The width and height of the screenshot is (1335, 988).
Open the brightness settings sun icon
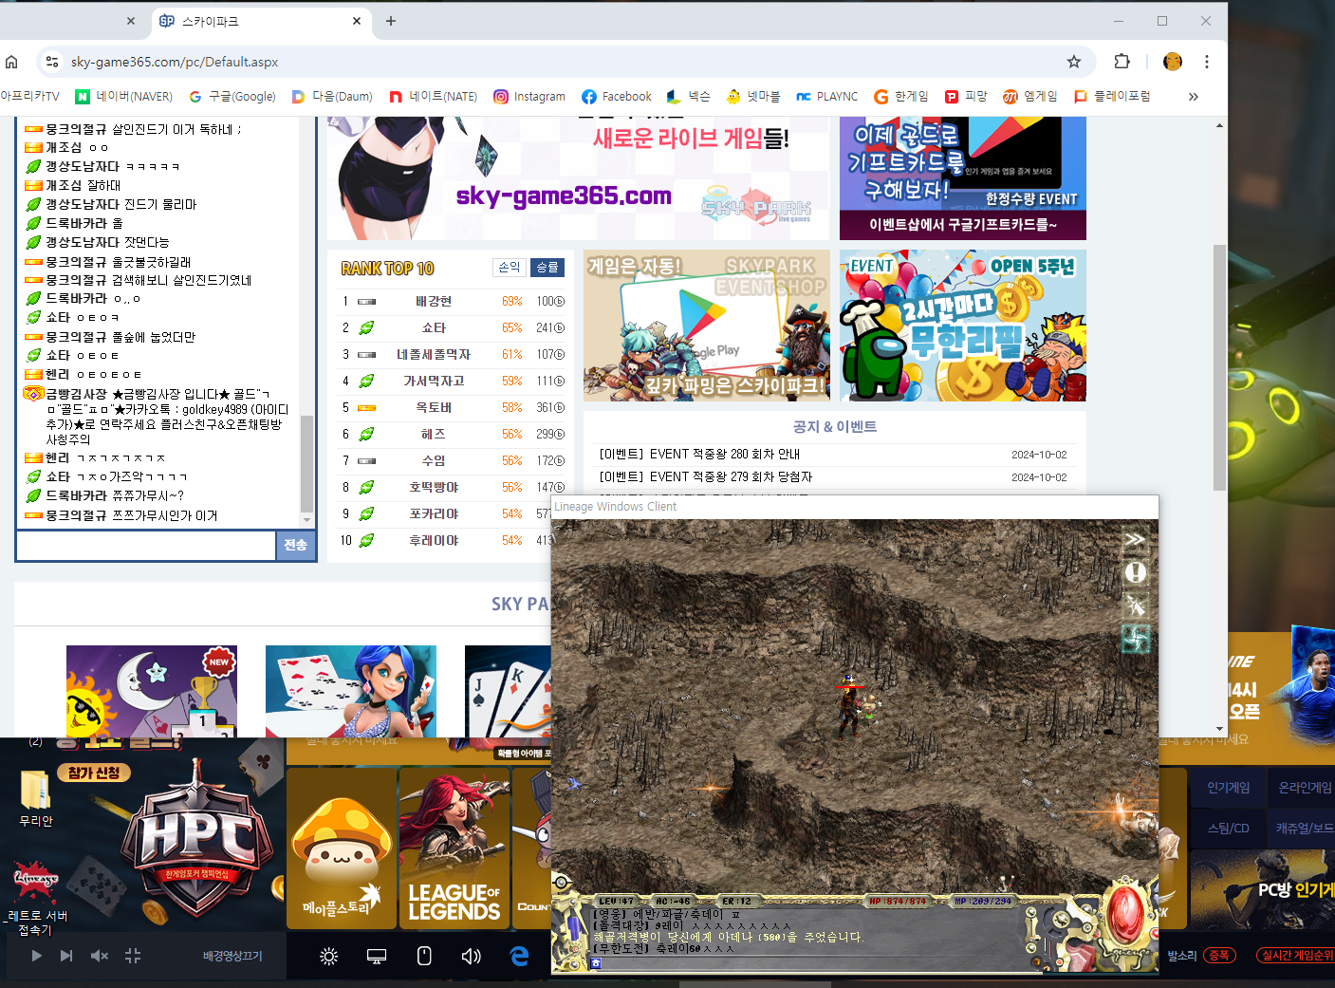(329, 956)
